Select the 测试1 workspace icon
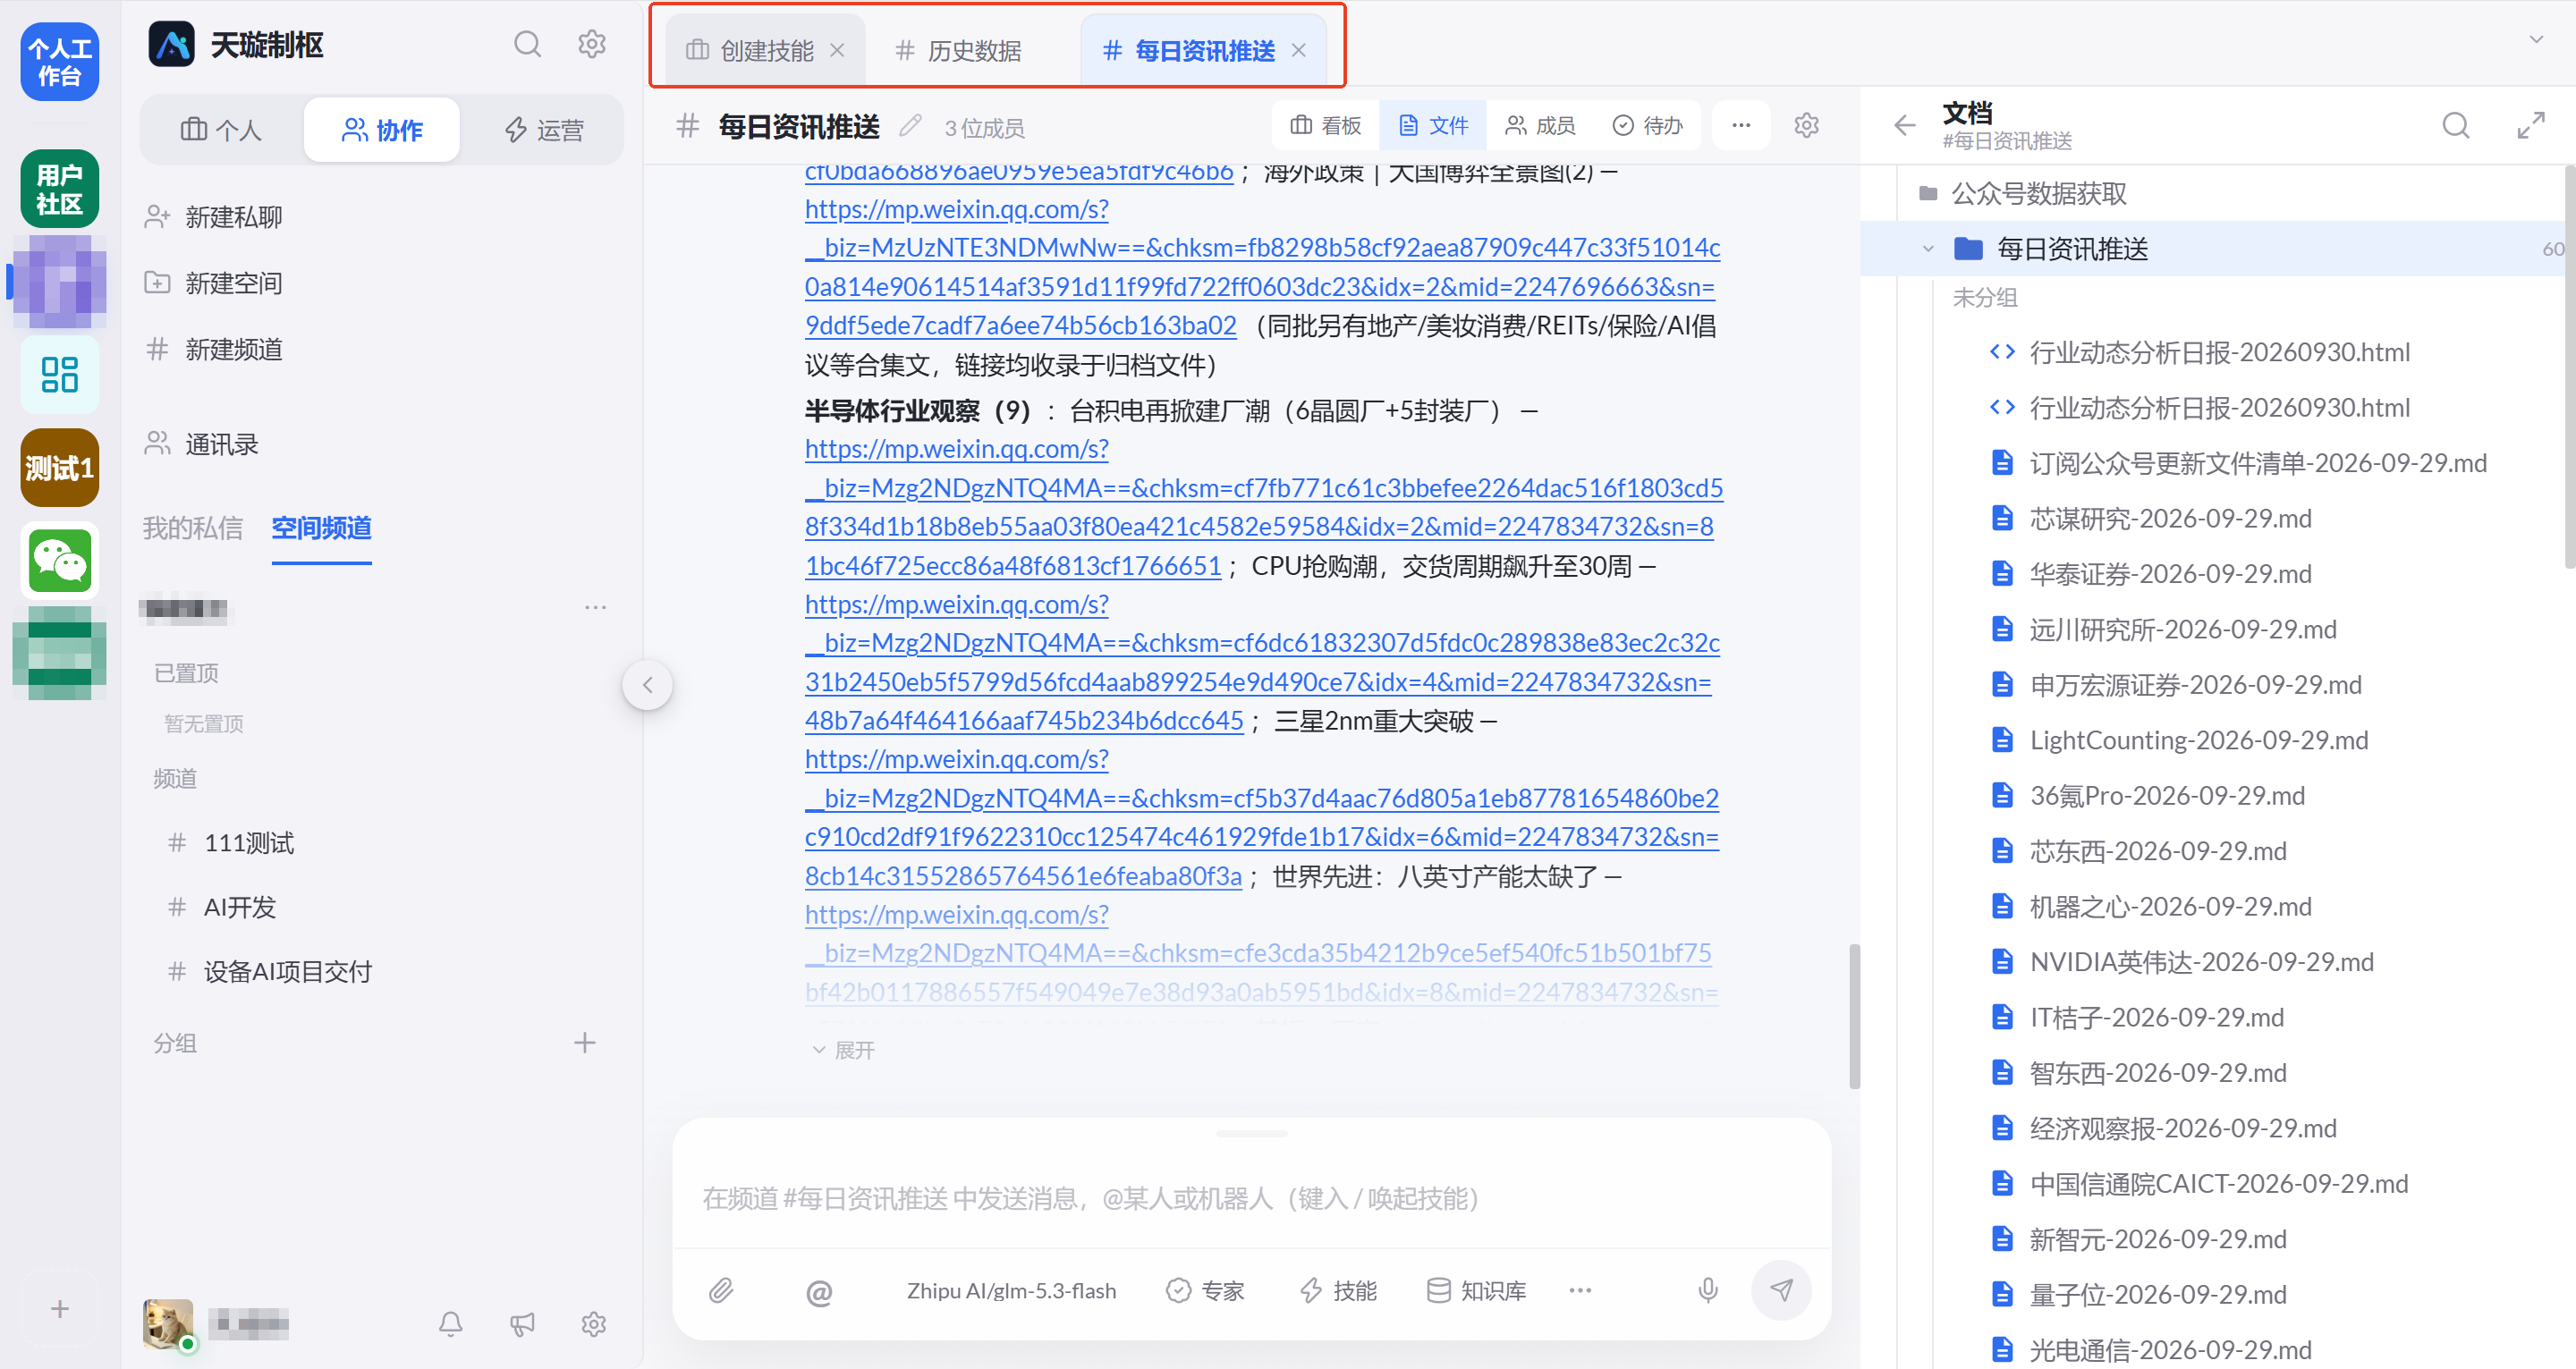Viewport: 2576px width, 1369px height. click(60, 467)
